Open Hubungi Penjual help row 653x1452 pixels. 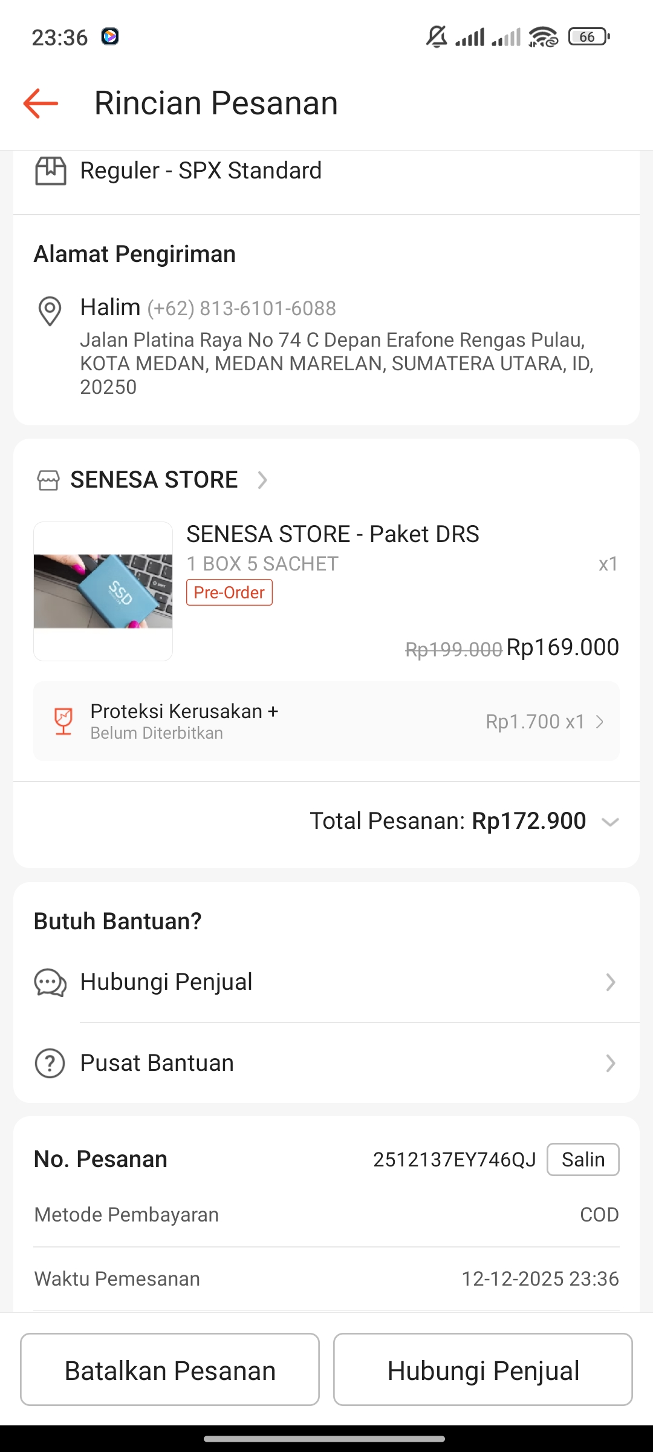pyautogui.click(x=326, y=983)
